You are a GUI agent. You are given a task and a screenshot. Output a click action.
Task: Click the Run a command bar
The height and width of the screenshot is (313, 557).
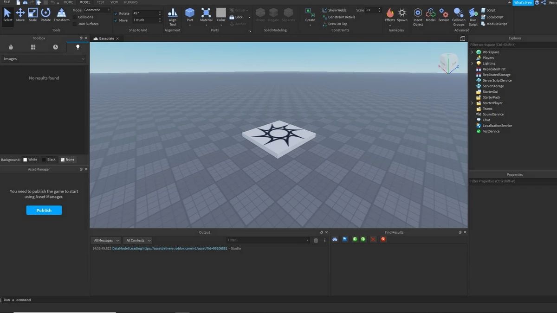click(x=278, y=300)
